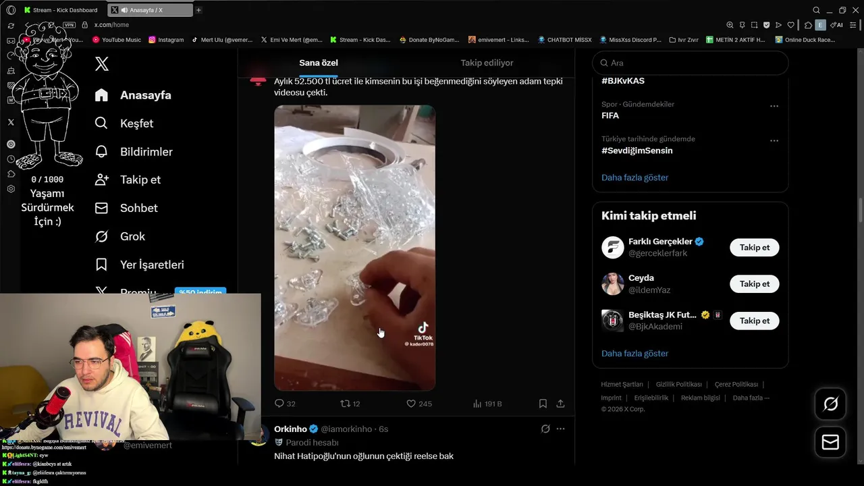The height and width of the screenshot is (486, 864).
Task: View post analytics showing 191 B
Action: pos(487,404)
